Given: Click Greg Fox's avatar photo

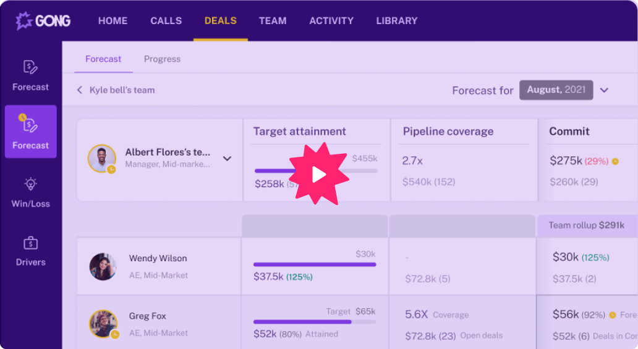Looking at the screenshot, I should click(x=103, y=324).
